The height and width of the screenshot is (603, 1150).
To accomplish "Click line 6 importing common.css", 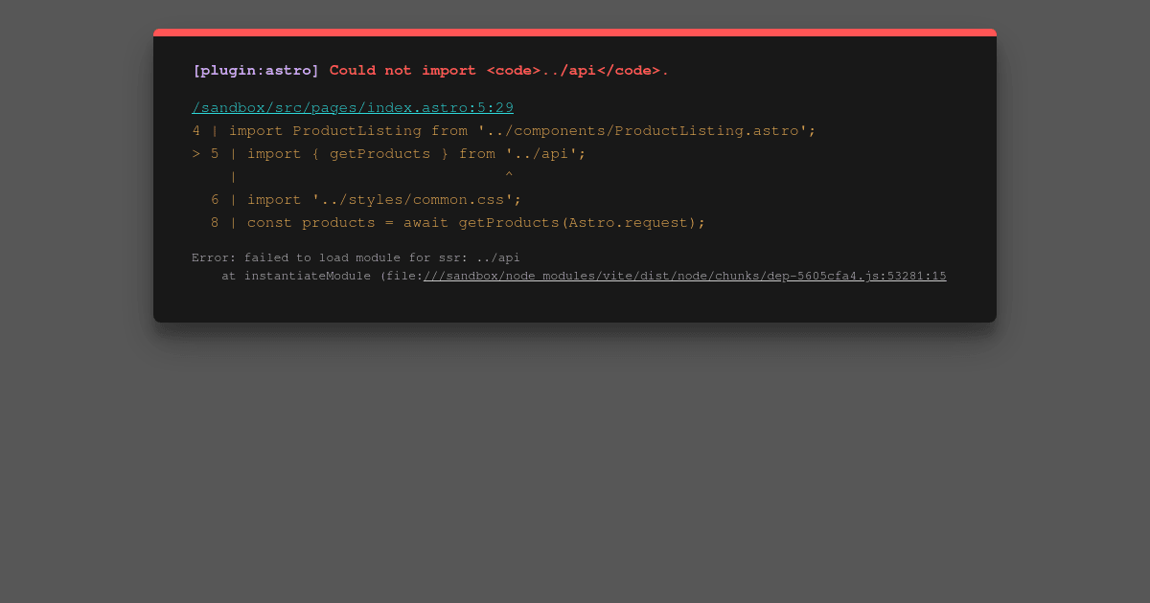I will pyautogui.click(x=383, y=199).
